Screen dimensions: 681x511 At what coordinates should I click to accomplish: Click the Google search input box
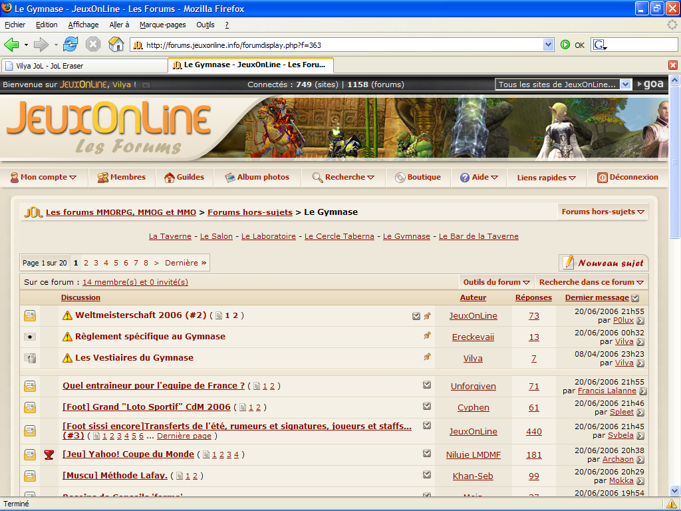point(642,45)
